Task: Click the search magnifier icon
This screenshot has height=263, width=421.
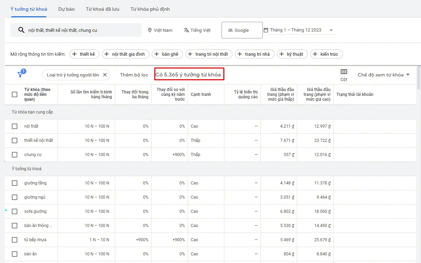Action: point(21,30)
